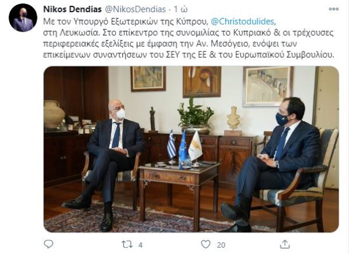Open the three-dot more options menu

coord(333,9)
